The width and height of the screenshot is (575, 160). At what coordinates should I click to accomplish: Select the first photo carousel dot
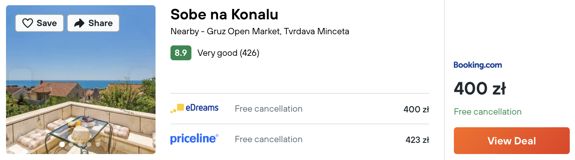[62, 144]
